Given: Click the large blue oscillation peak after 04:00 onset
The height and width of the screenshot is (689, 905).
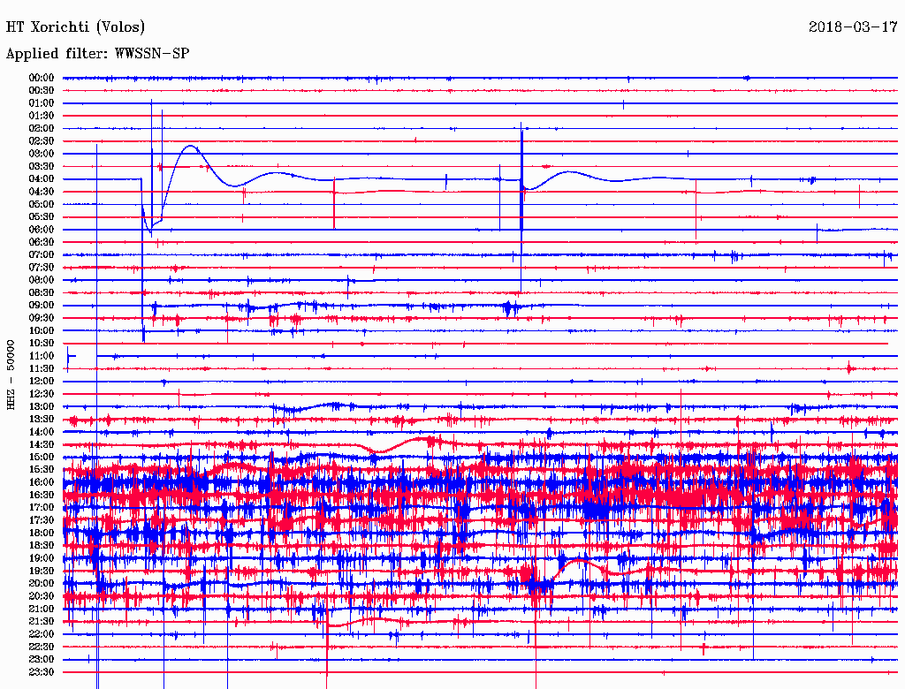Looking at the screenshot, I should coord(191,147).
